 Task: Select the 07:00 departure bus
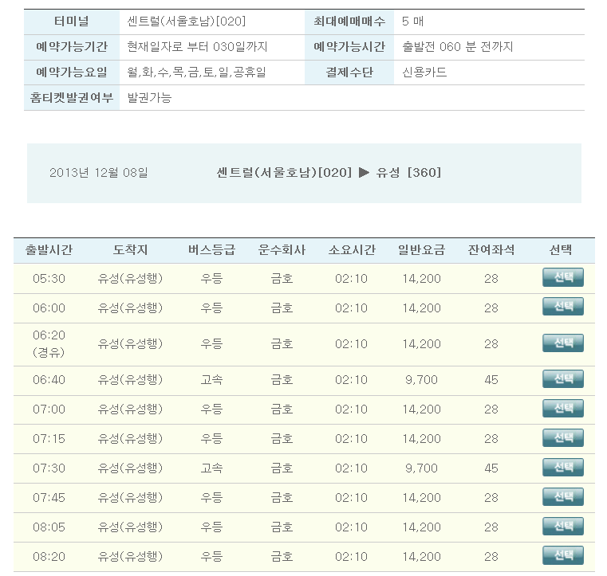click(x=563, y=408)
